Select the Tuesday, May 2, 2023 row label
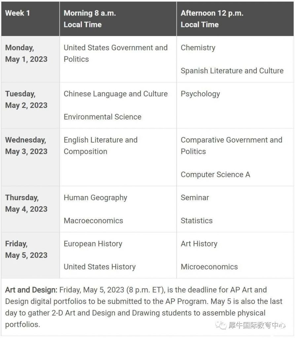This screenshot has height=338, width=295. coord(26,100)
